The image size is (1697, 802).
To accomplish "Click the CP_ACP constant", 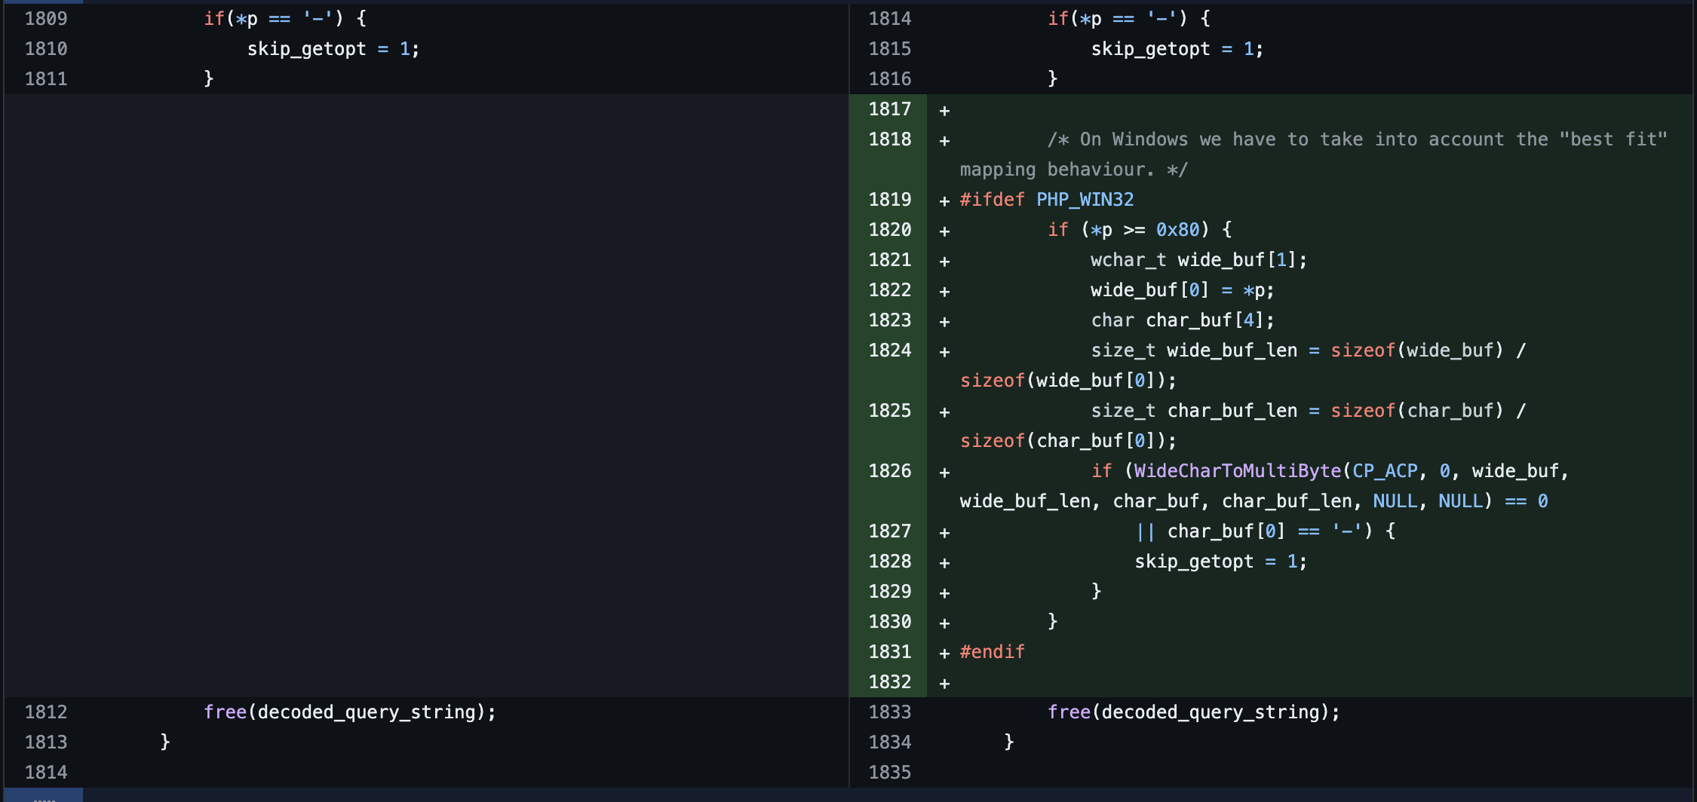I will click(x=1385, y=471).
